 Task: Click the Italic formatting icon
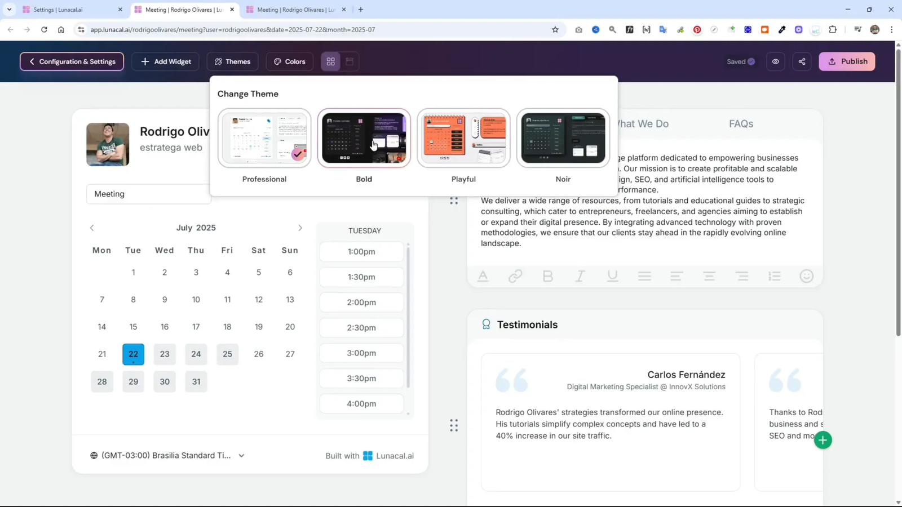(580, 275)
